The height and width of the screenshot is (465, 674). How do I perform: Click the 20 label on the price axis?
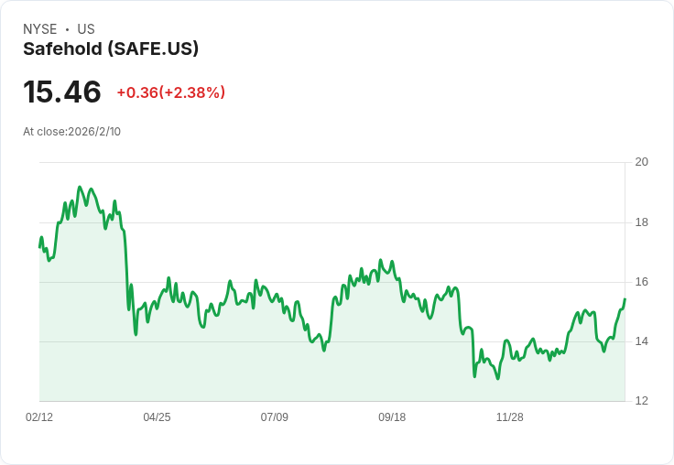641,162
